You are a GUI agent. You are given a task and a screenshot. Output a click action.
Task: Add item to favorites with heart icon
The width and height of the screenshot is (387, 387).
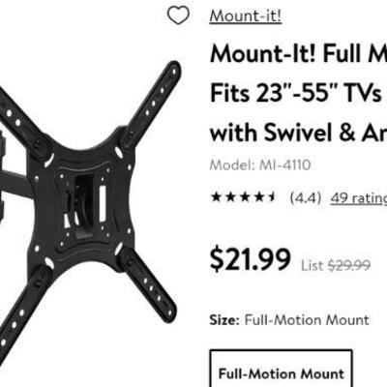coord(178,15)
